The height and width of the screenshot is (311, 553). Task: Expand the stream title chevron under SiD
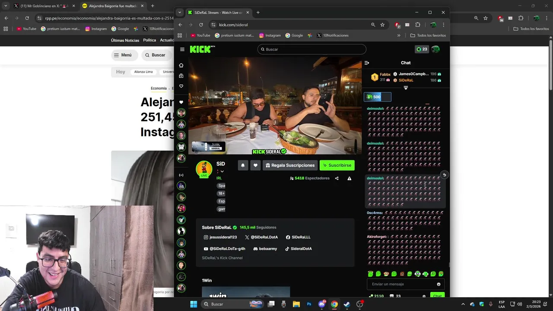(x=222, y=171)
